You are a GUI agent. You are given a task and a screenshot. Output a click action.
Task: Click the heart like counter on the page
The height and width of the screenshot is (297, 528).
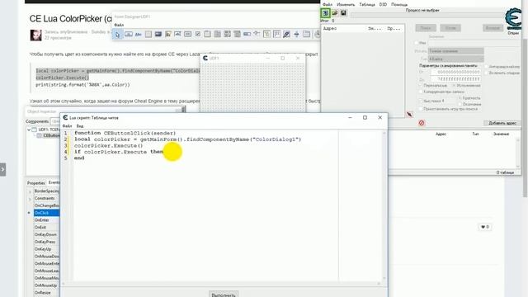coord(485,227)
